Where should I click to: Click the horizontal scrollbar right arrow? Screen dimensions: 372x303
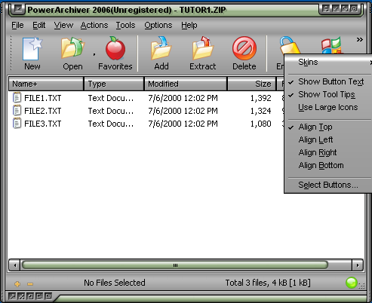[x=358, y=265]
